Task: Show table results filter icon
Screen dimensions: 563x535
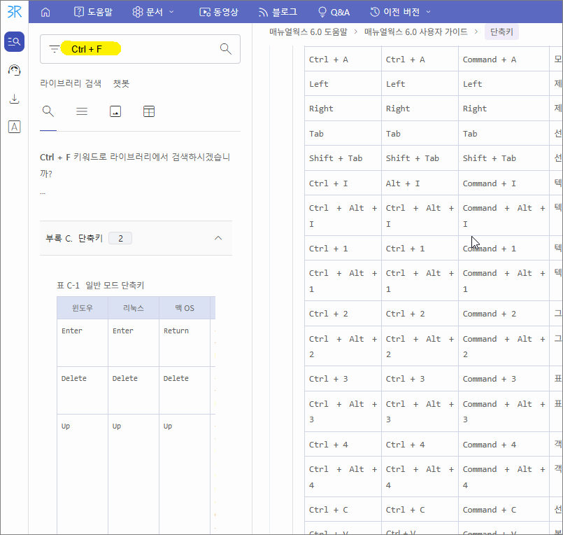Action: pos(149,111)
